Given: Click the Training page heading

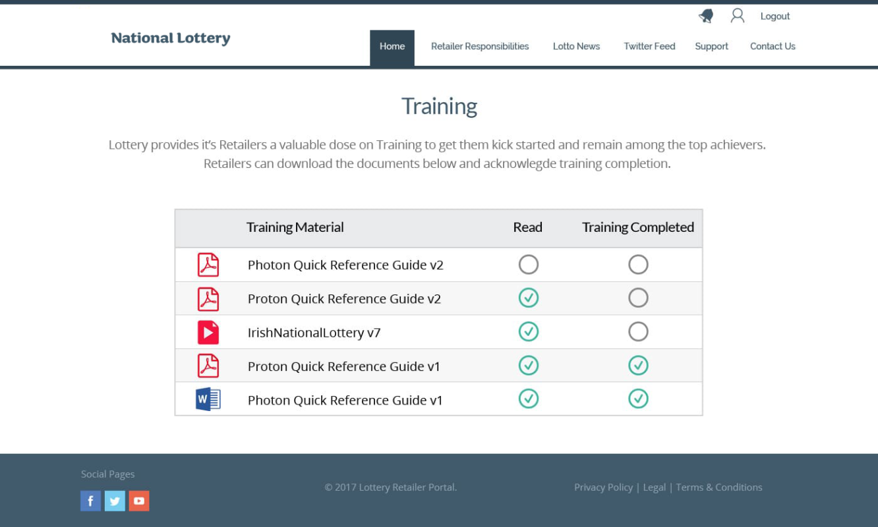Looking at the screenshot, I should (439, 107).
